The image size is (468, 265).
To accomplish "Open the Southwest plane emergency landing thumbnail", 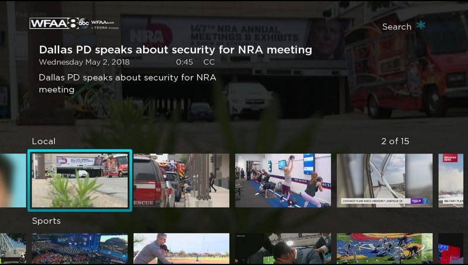I will tap(385, 180).
